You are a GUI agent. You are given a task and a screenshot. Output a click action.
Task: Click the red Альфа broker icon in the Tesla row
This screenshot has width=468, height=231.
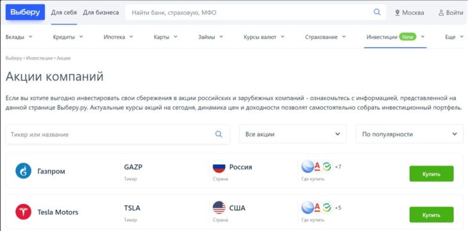(x=317, y=208)
